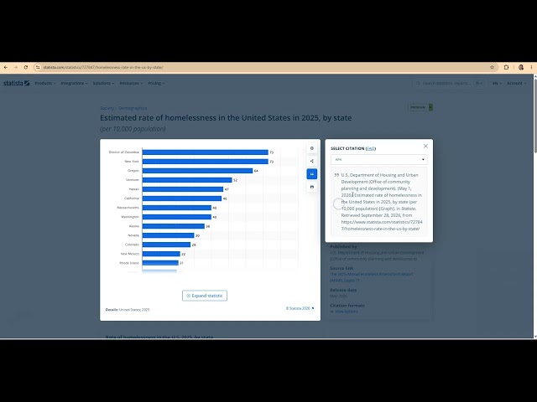
Task: Click the browser forward arrow
Action: pos(15,67)
